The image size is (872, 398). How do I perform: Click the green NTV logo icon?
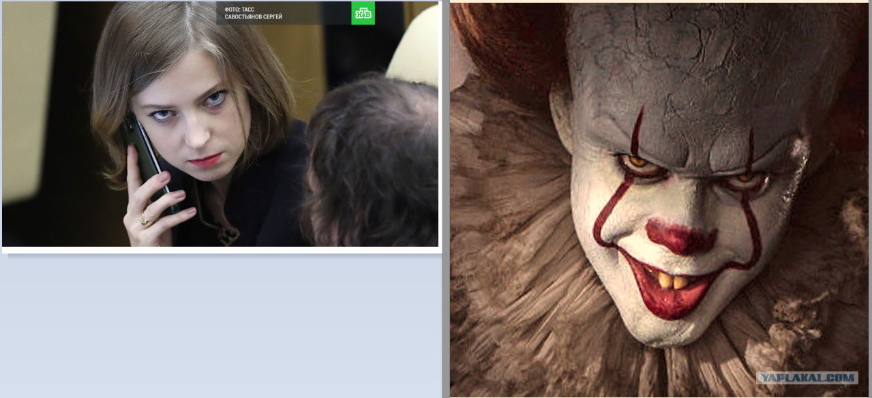click(x=363, y=13)
